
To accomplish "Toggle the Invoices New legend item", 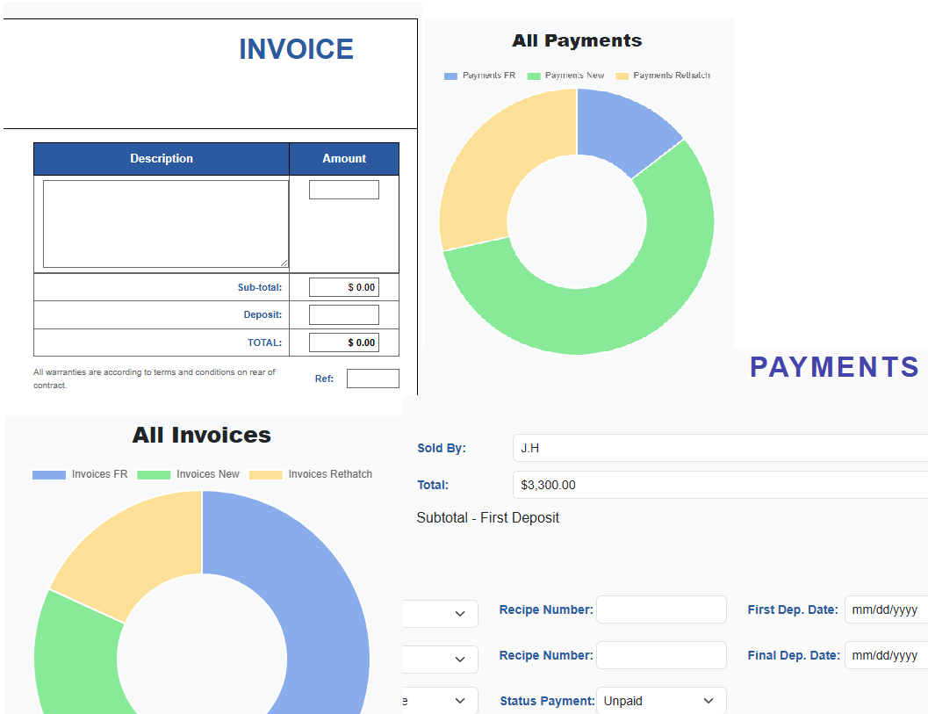I will point(188,474).
